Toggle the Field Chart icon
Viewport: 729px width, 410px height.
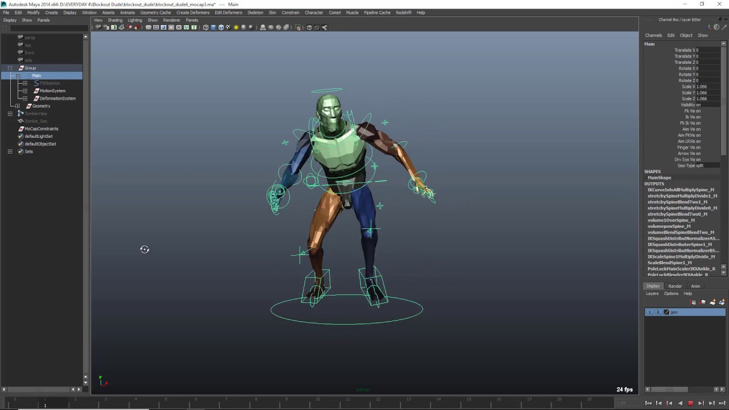(x=179, y=27)
